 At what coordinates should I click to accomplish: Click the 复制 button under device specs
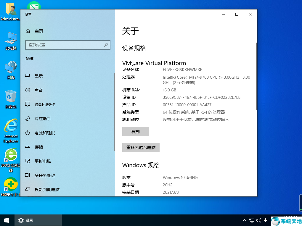(x=135, y=131)
